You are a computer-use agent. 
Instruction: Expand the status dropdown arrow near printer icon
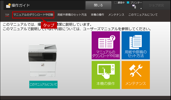click(x=141, y=9)
